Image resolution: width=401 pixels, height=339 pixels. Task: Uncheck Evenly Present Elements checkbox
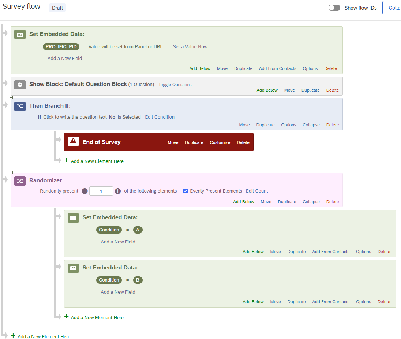pyautogui.click(x=185, y=191)
